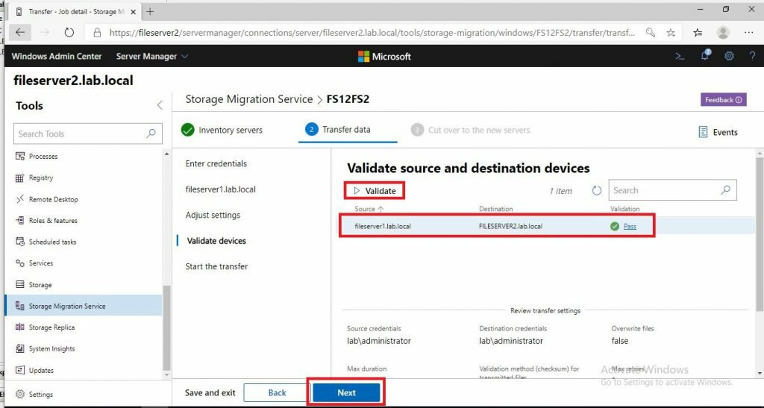Open the notifications bell
The width and height of the screenshot is (764, 408).
click(x=705, y=55)
